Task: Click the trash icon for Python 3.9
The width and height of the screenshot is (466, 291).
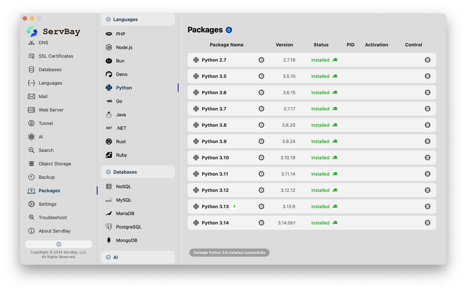Action: (x=428, y=141)
